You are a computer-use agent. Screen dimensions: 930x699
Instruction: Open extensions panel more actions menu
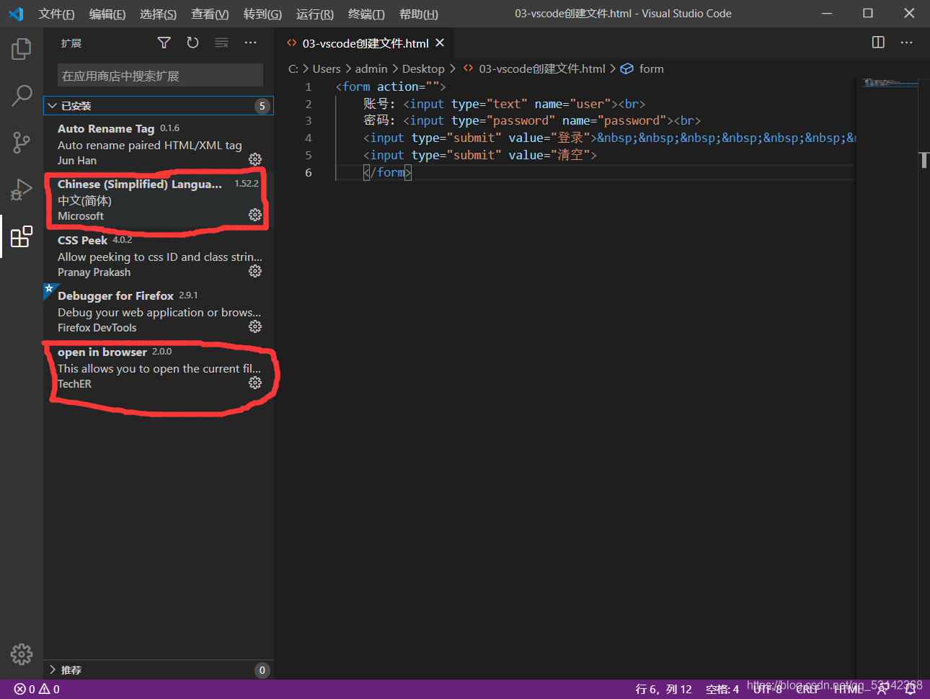250,43
